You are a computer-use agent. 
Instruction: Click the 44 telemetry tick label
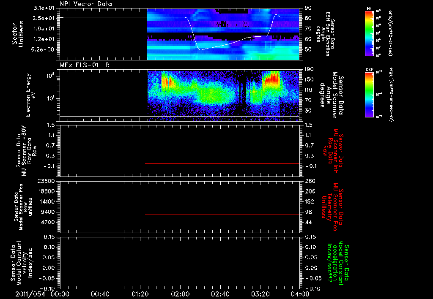pos(308,222)
